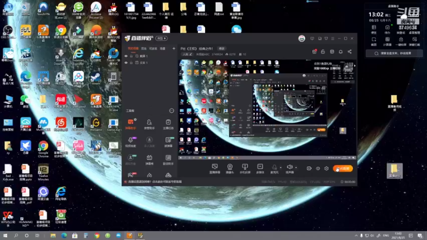Viewport: 427px width, 240px height.
Task: Click the stream preview canvas
Action: click(267, 109)
